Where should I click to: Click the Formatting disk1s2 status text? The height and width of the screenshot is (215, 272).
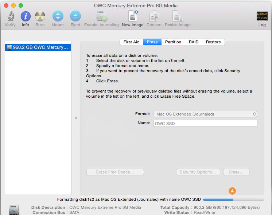tap(129, 199)
